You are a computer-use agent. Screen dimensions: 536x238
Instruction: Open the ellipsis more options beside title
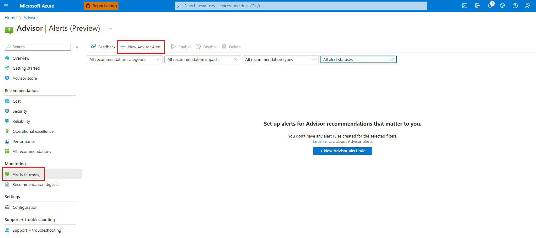point(110,28)
